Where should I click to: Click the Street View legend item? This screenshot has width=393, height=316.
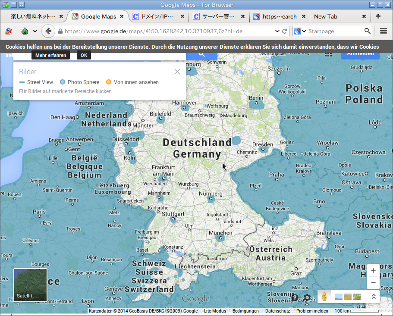click(x=36, y=82)
